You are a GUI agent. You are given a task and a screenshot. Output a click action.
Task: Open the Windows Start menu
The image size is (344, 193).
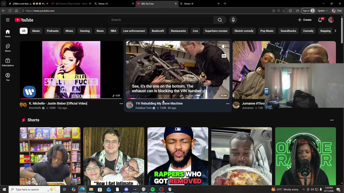(4, 190)
